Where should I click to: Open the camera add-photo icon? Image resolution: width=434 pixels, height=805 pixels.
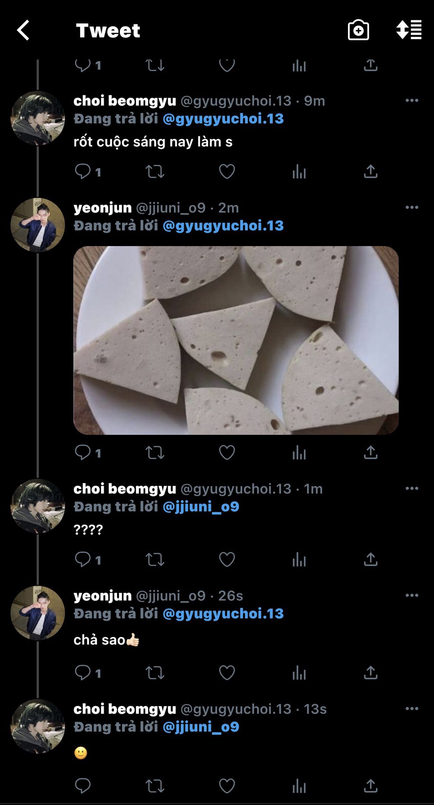coord(359,30)
